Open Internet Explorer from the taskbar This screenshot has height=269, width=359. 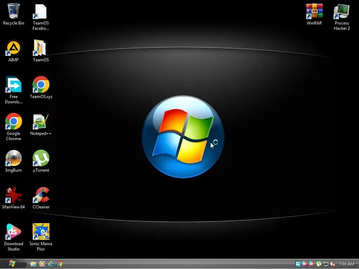(x=51, y=264)
